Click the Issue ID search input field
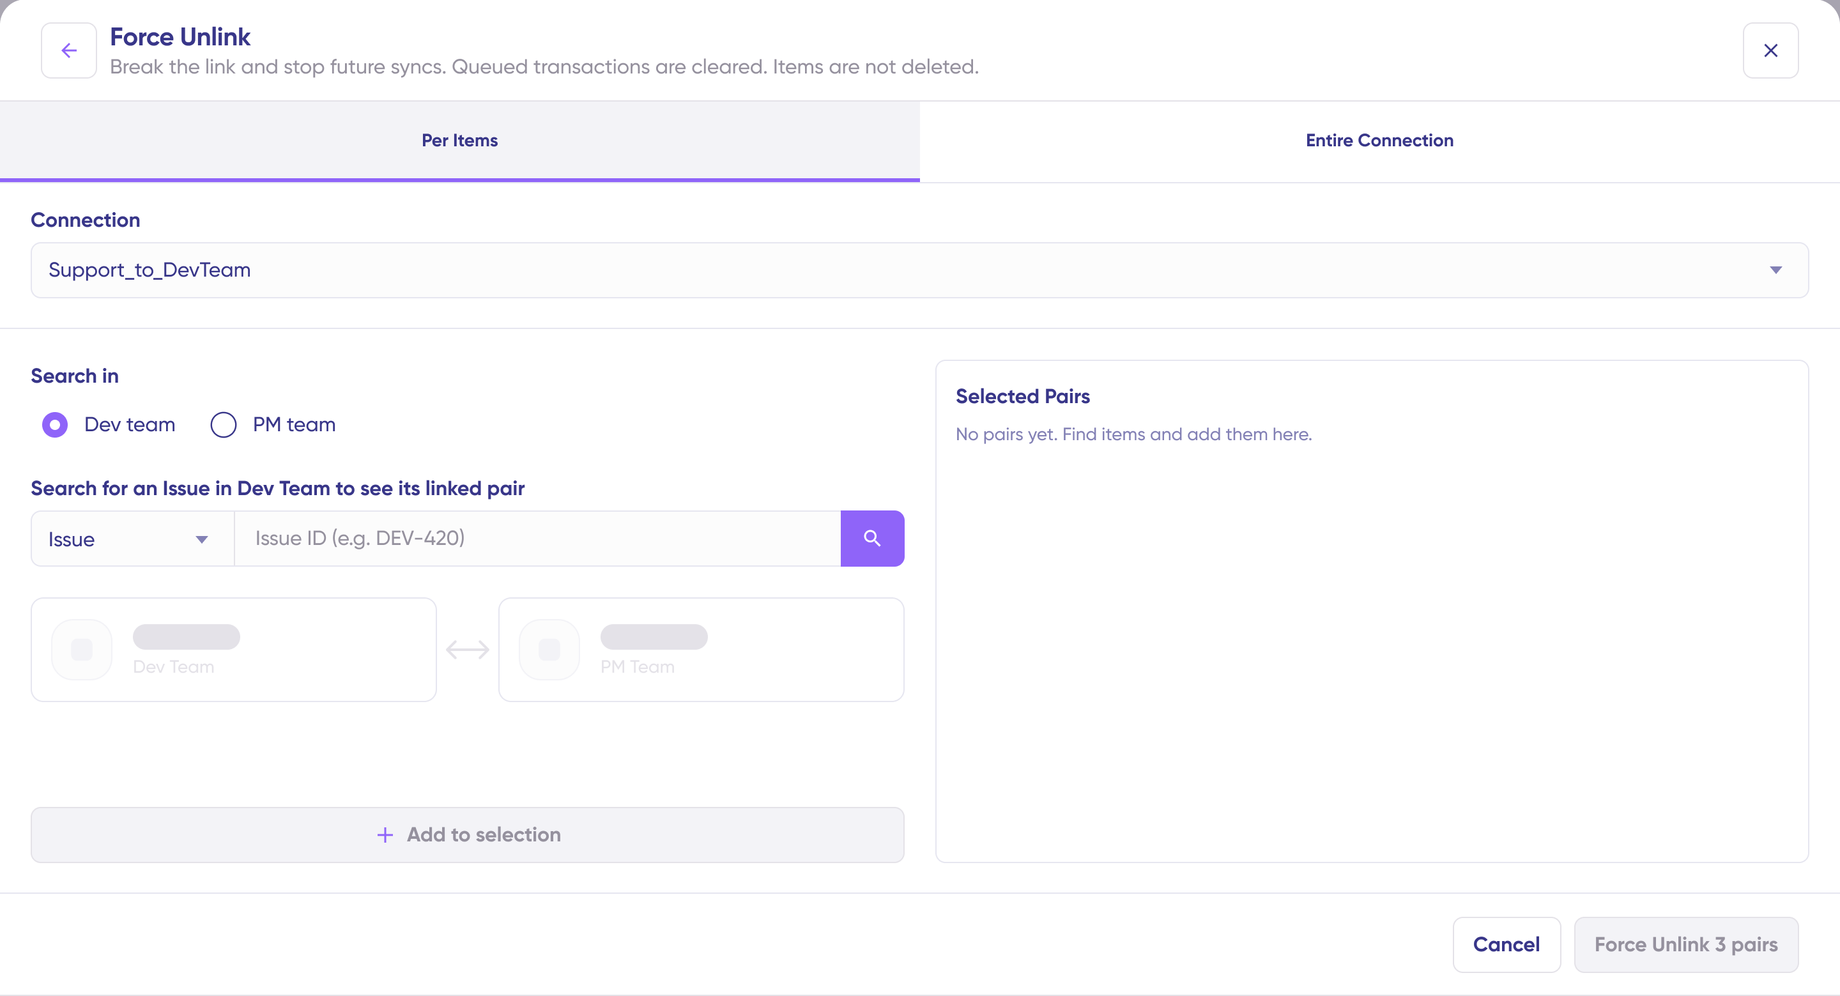This screenshot has width=1840, height=996. click(x=537, y=538)
